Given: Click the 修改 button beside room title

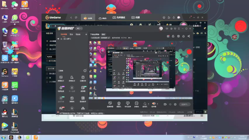Looking at the screenshot, I should 103,35.
